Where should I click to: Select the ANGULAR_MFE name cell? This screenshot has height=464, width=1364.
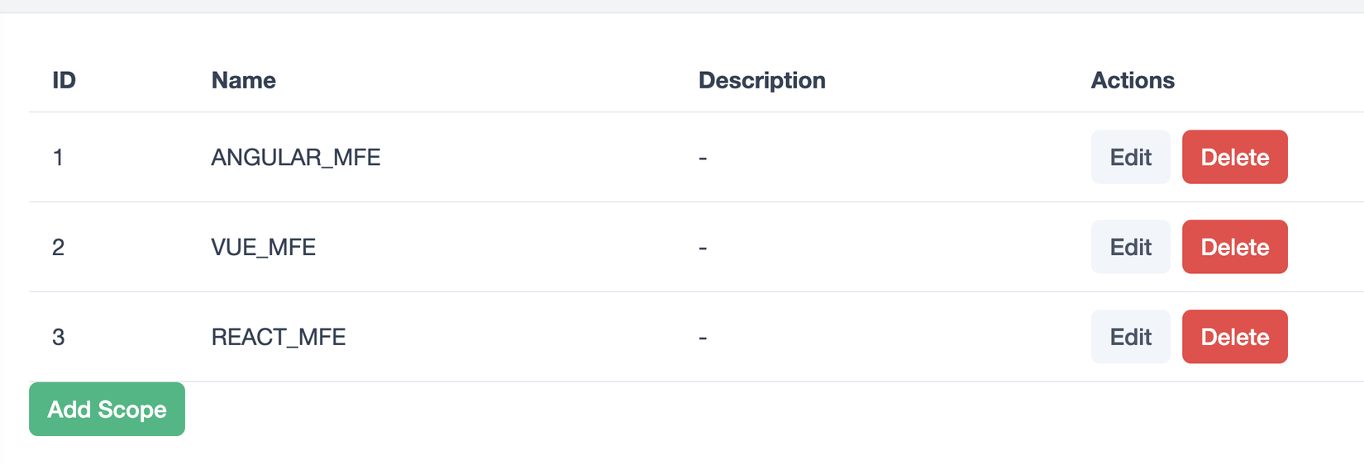point(295,157)
